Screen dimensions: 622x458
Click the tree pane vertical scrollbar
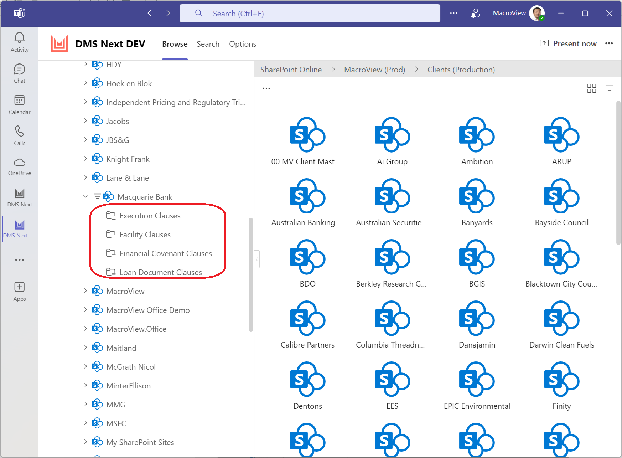click(251, 274)
